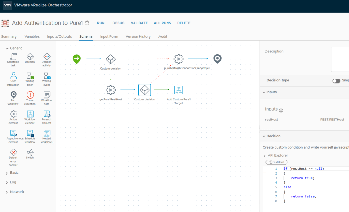Expand the Log palette section
This screenshot has height=212, width=349.
tap(7, 182)
